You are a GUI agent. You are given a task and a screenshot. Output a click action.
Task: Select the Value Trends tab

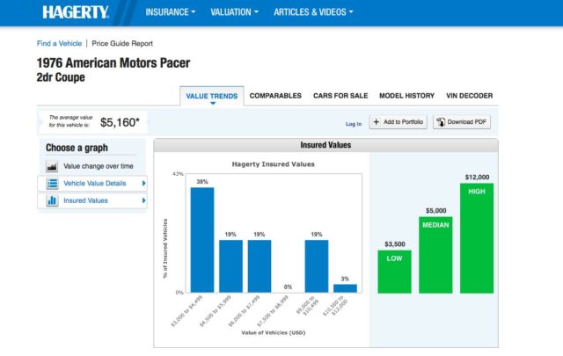coord(212,96)
